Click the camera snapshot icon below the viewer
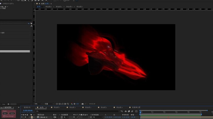The width and height of the screenshot is (213, 119). click(x=83, y=104)
